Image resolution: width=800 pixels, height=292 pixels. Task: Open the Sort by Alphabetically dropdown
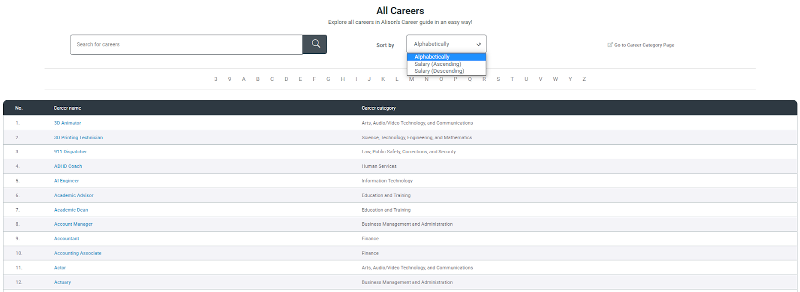click(446, 44)
